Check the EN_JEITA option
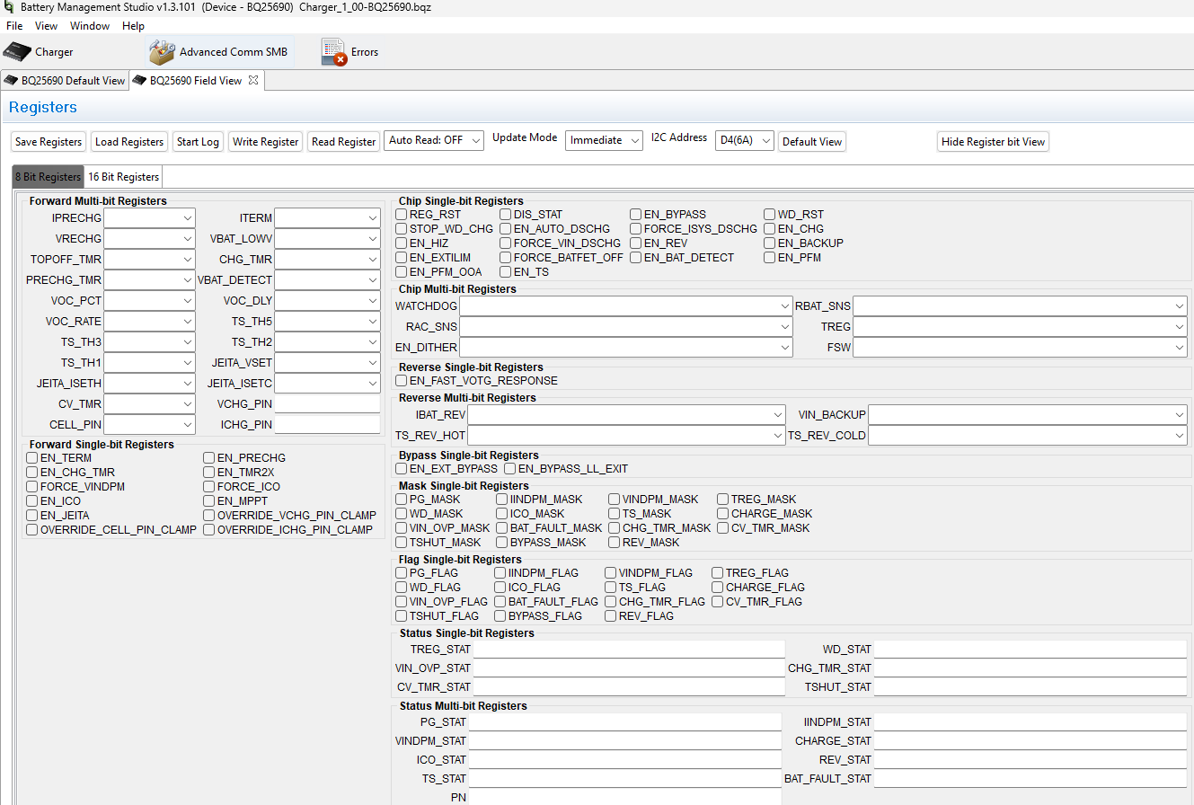Image resolution: width=1194 pixels, height=805 pixels. click(x=32, y=516)
